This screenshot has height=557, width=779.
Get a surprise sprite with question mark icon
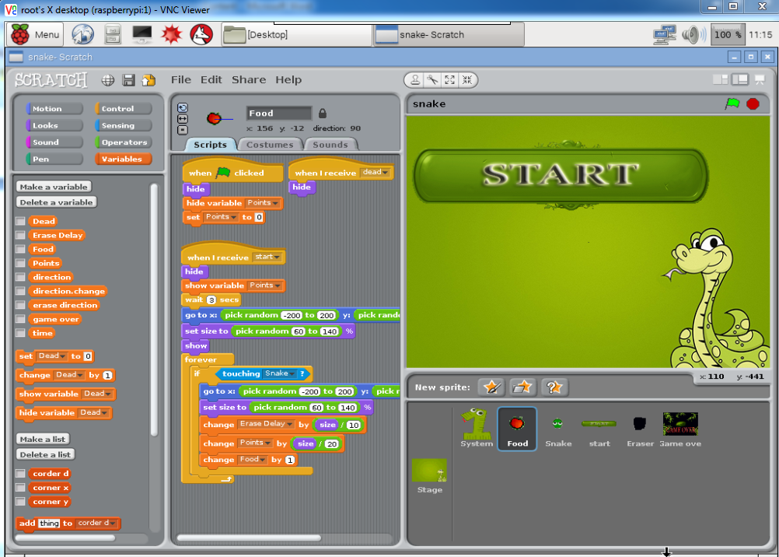(553, 387)
